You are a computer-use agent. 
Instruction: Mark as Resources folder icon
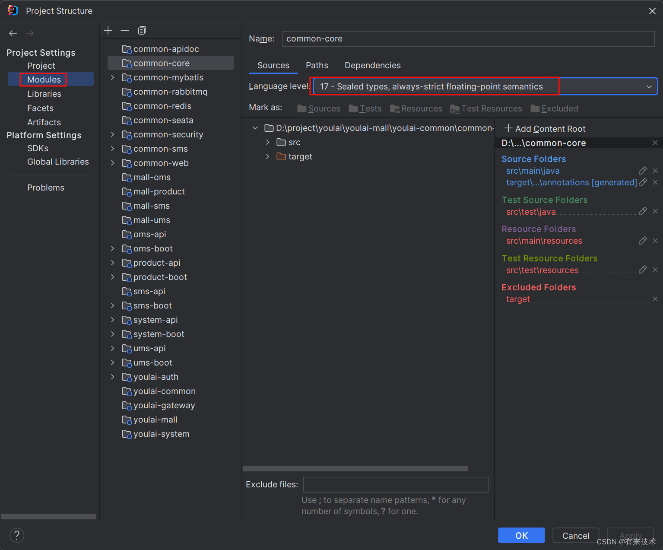395,108
